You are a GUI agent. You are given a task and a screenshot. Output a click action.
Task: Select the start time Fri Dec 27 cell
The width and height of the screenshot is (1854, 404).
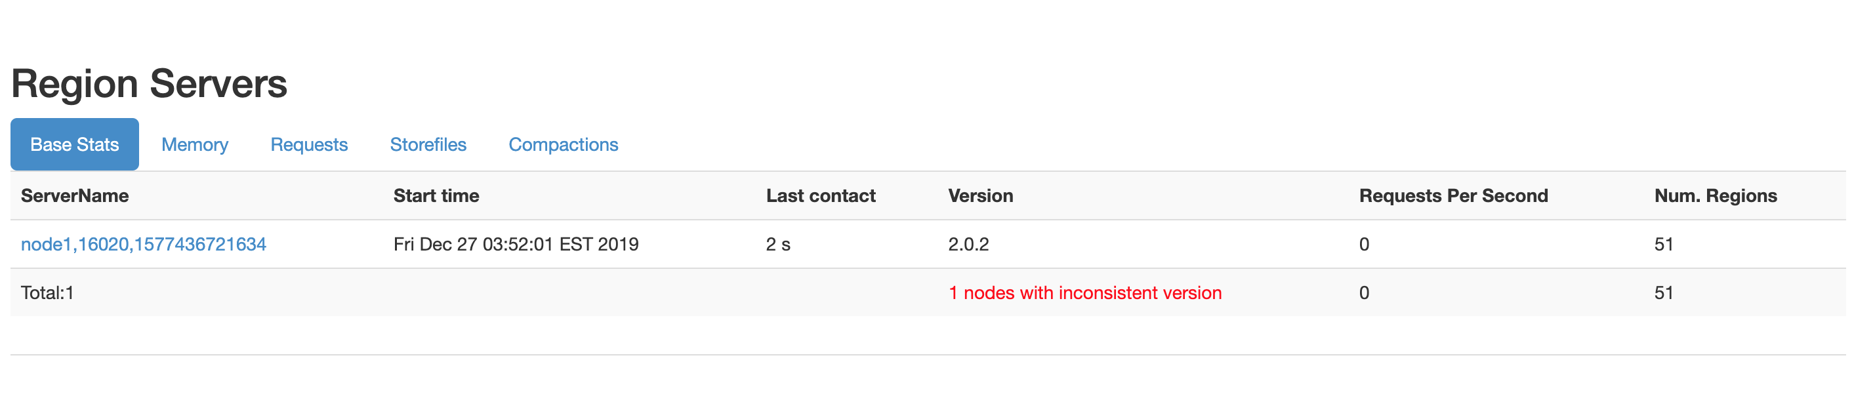[x=516, y=245]
